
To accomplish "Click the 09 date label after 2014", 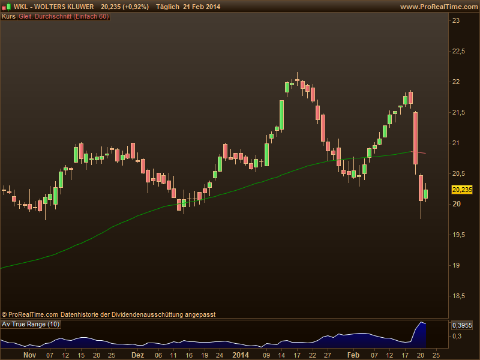I will pyautogui.click(x=266, y=355).
